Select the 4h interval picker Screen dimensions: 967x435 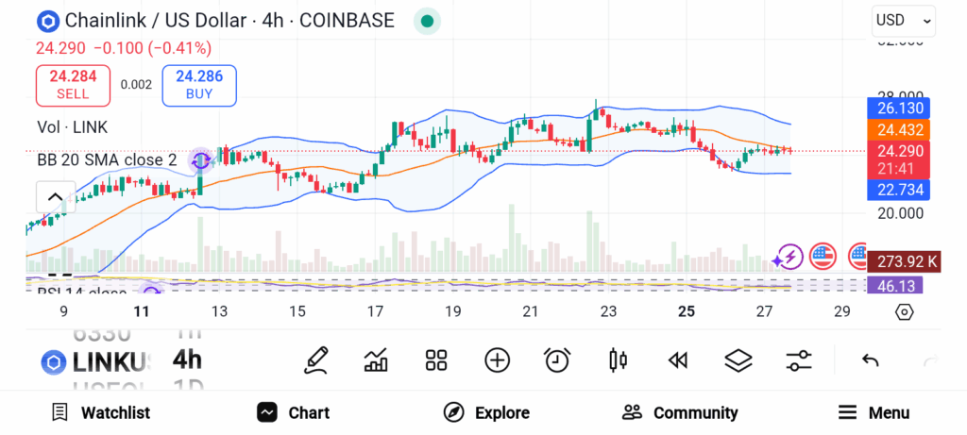coord(187,360)
